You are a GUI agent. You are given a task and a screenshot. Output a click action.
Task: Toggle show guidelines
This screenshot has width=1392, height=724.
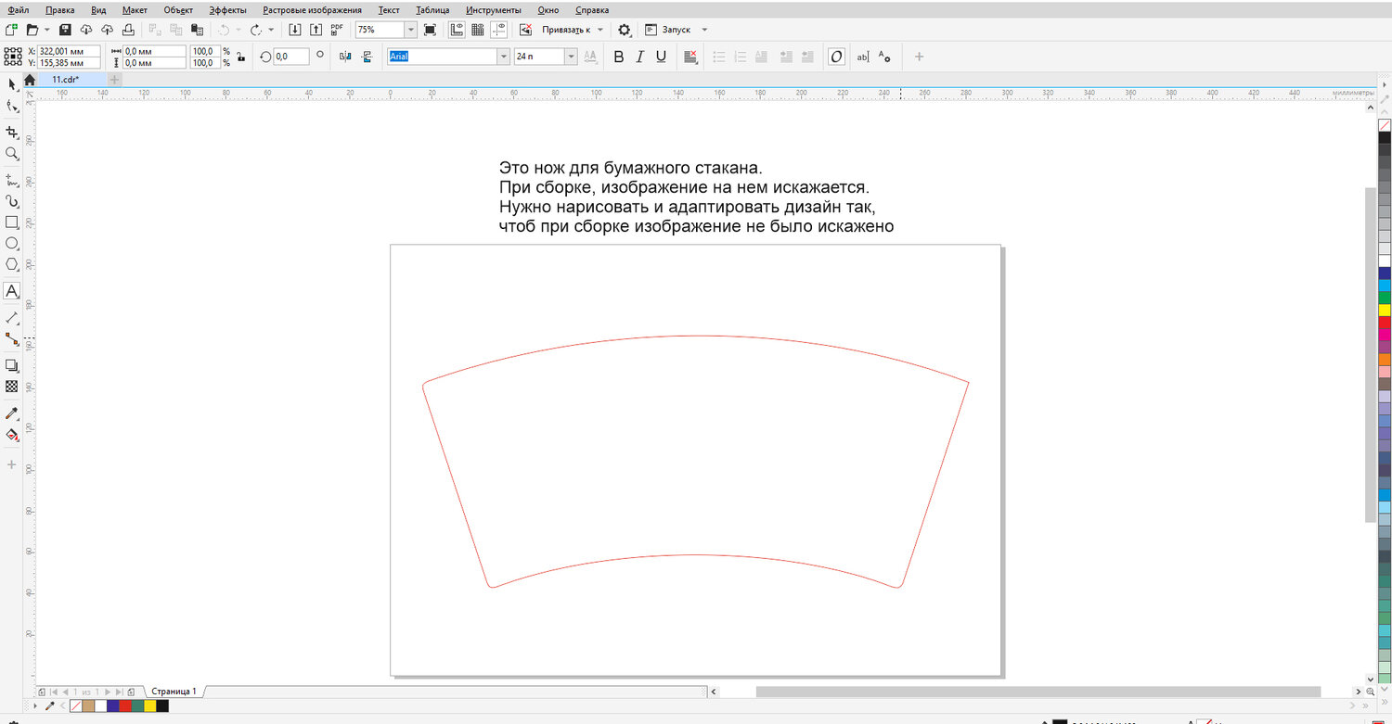[x=499, y=30]
